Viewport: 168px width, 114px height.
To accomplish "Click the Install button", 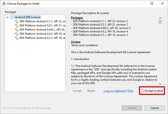I will tap(132, 108).
